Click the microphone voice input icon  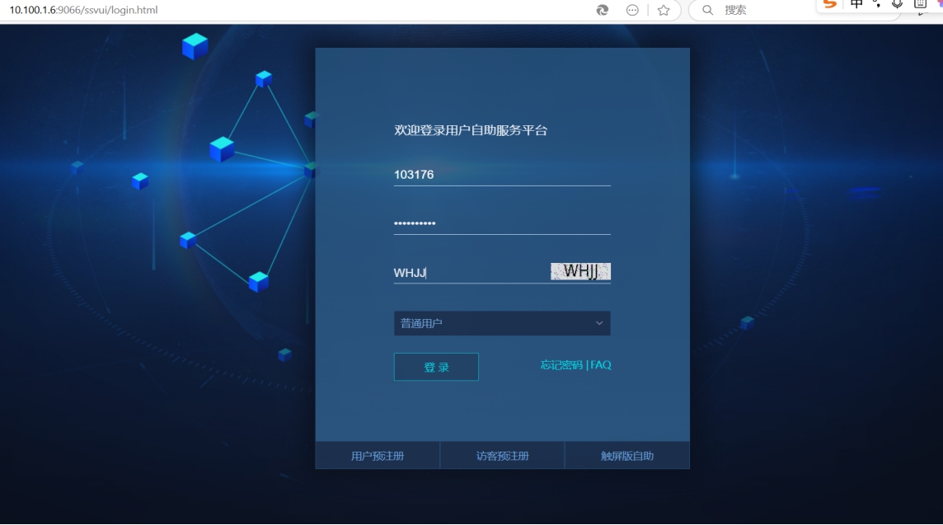898,4
